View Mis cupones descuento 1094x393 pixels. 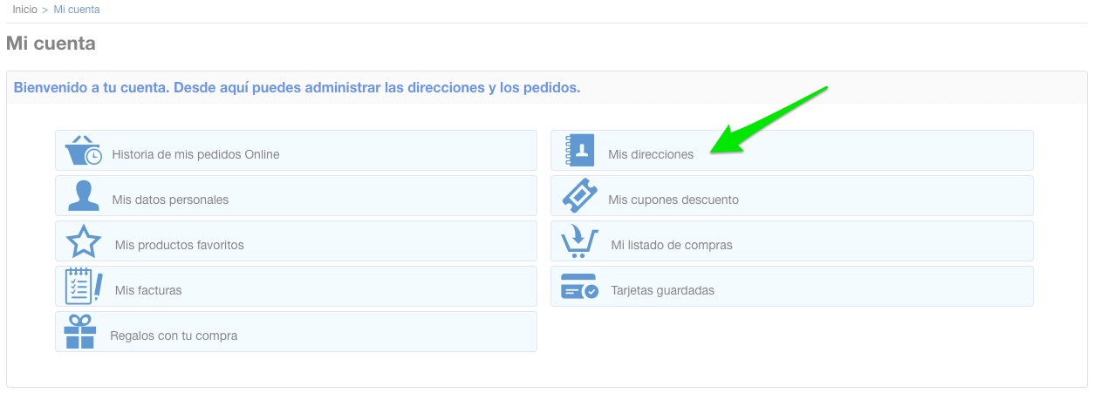click(x=673, y=200)
